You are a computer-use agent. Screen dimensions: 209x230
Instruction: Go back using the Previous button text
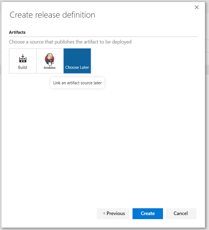(116, 214)
